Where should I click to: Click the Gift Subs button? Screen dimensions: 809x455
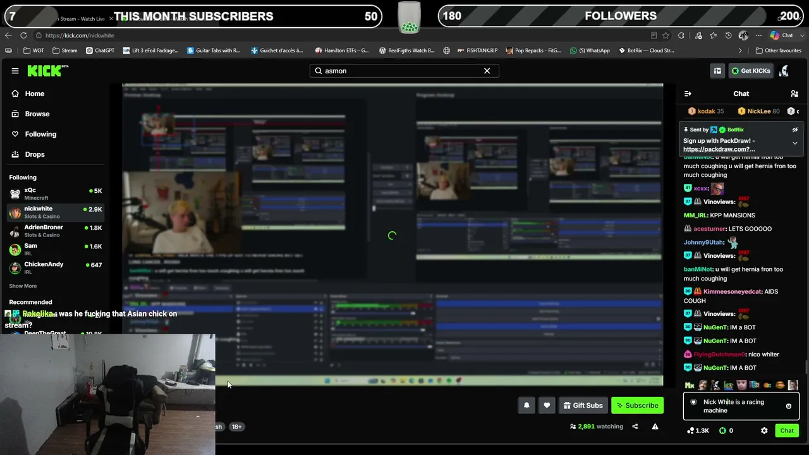[583, 406]
